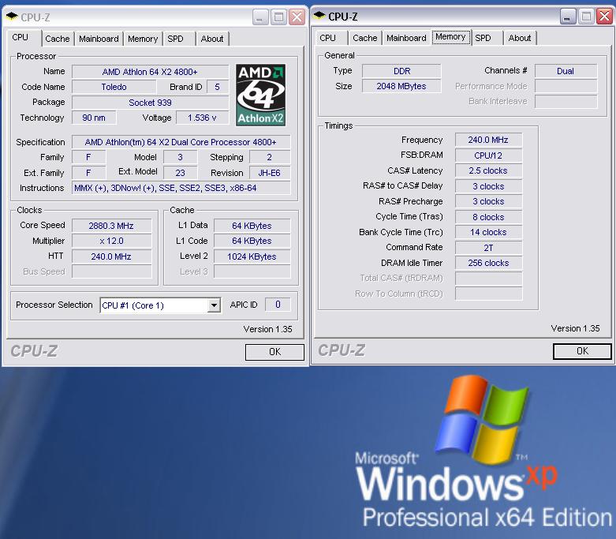Select the Memory tab in right window

[x=450, y=36]
